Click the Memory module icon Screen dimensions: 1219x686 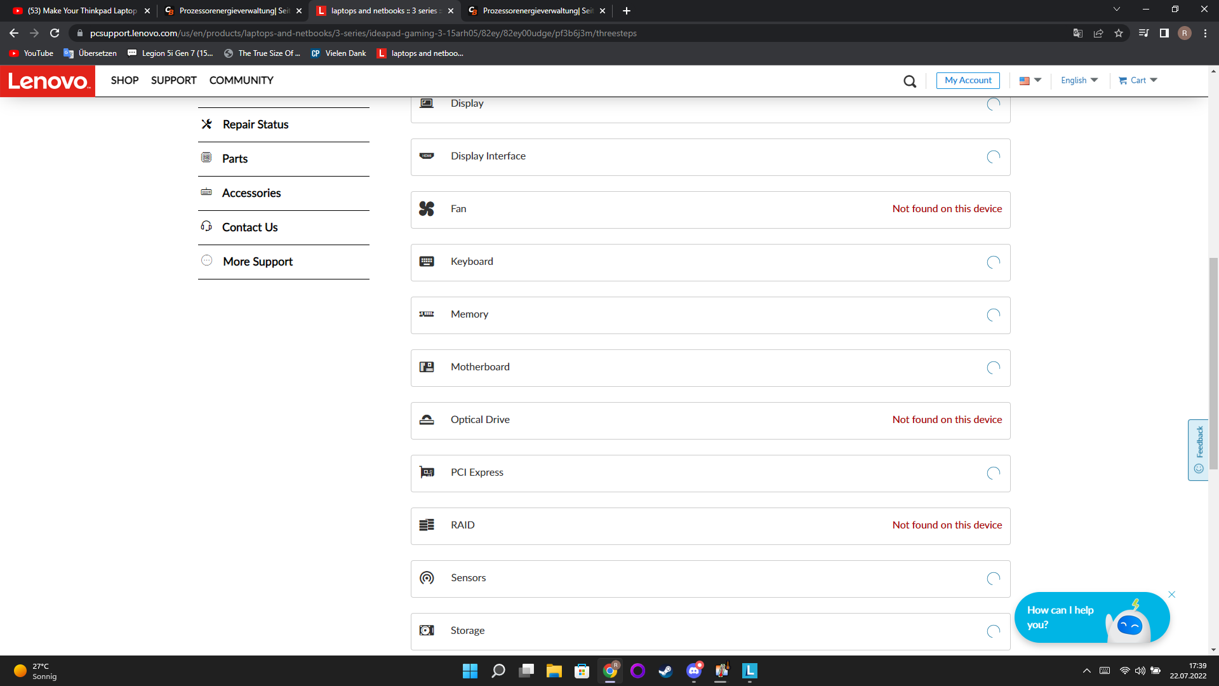coord(427,314)
